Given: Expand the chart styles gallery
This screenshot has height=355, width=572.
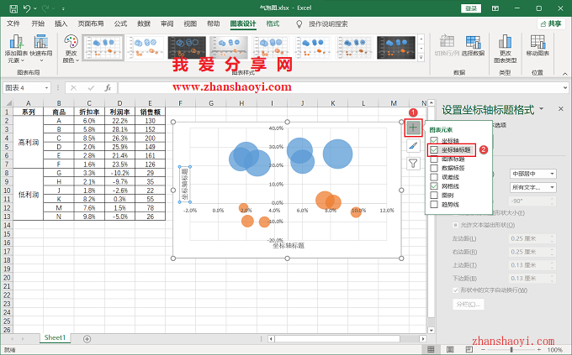Looking at the screenshot, I should [421, 57].
